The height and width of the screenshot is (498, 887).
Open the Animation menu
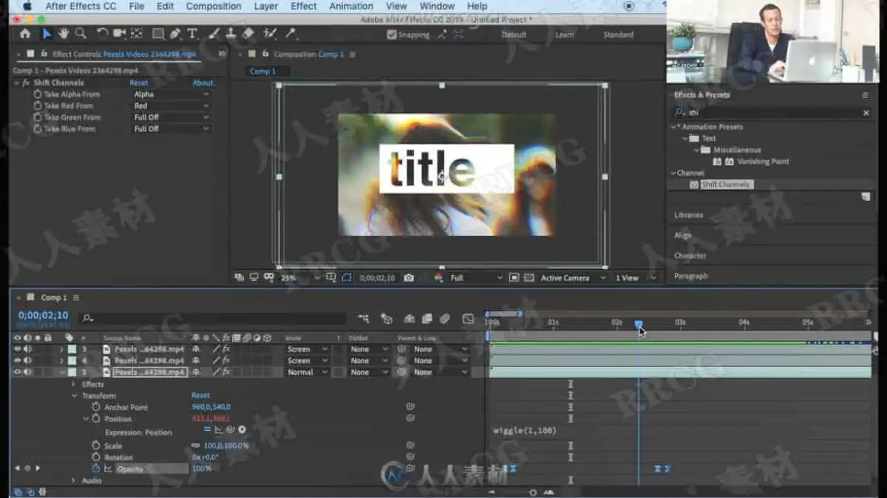point(351,6)
